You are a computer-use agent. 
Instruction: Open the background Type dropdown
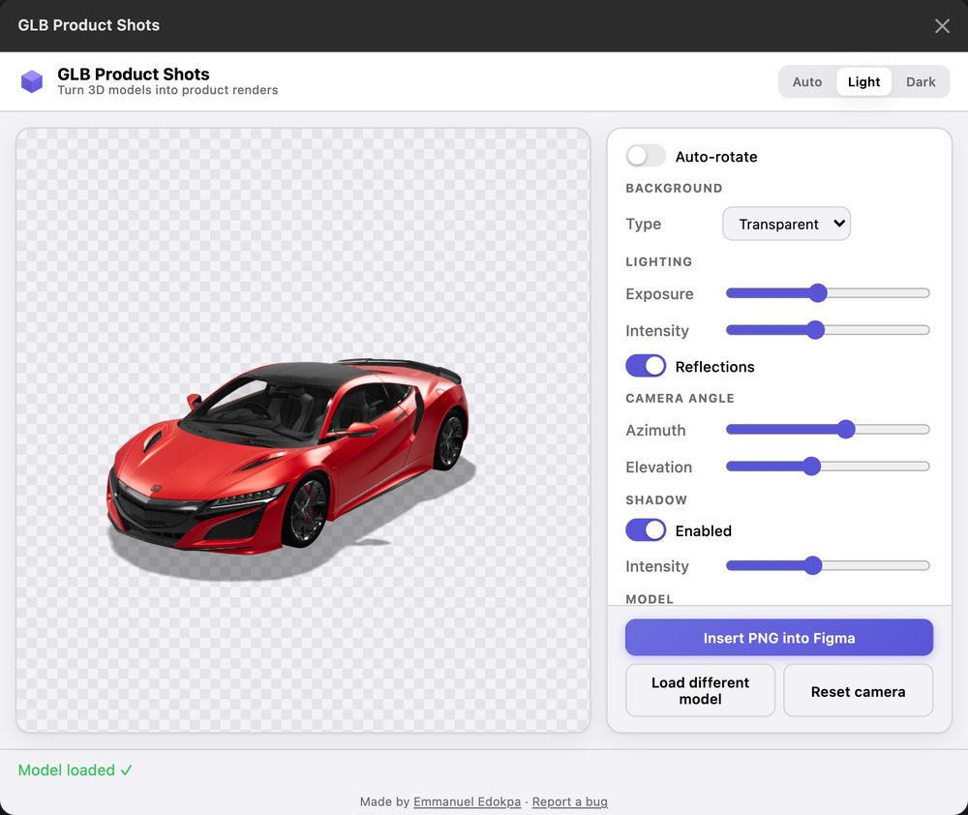[x=786, y=224]
